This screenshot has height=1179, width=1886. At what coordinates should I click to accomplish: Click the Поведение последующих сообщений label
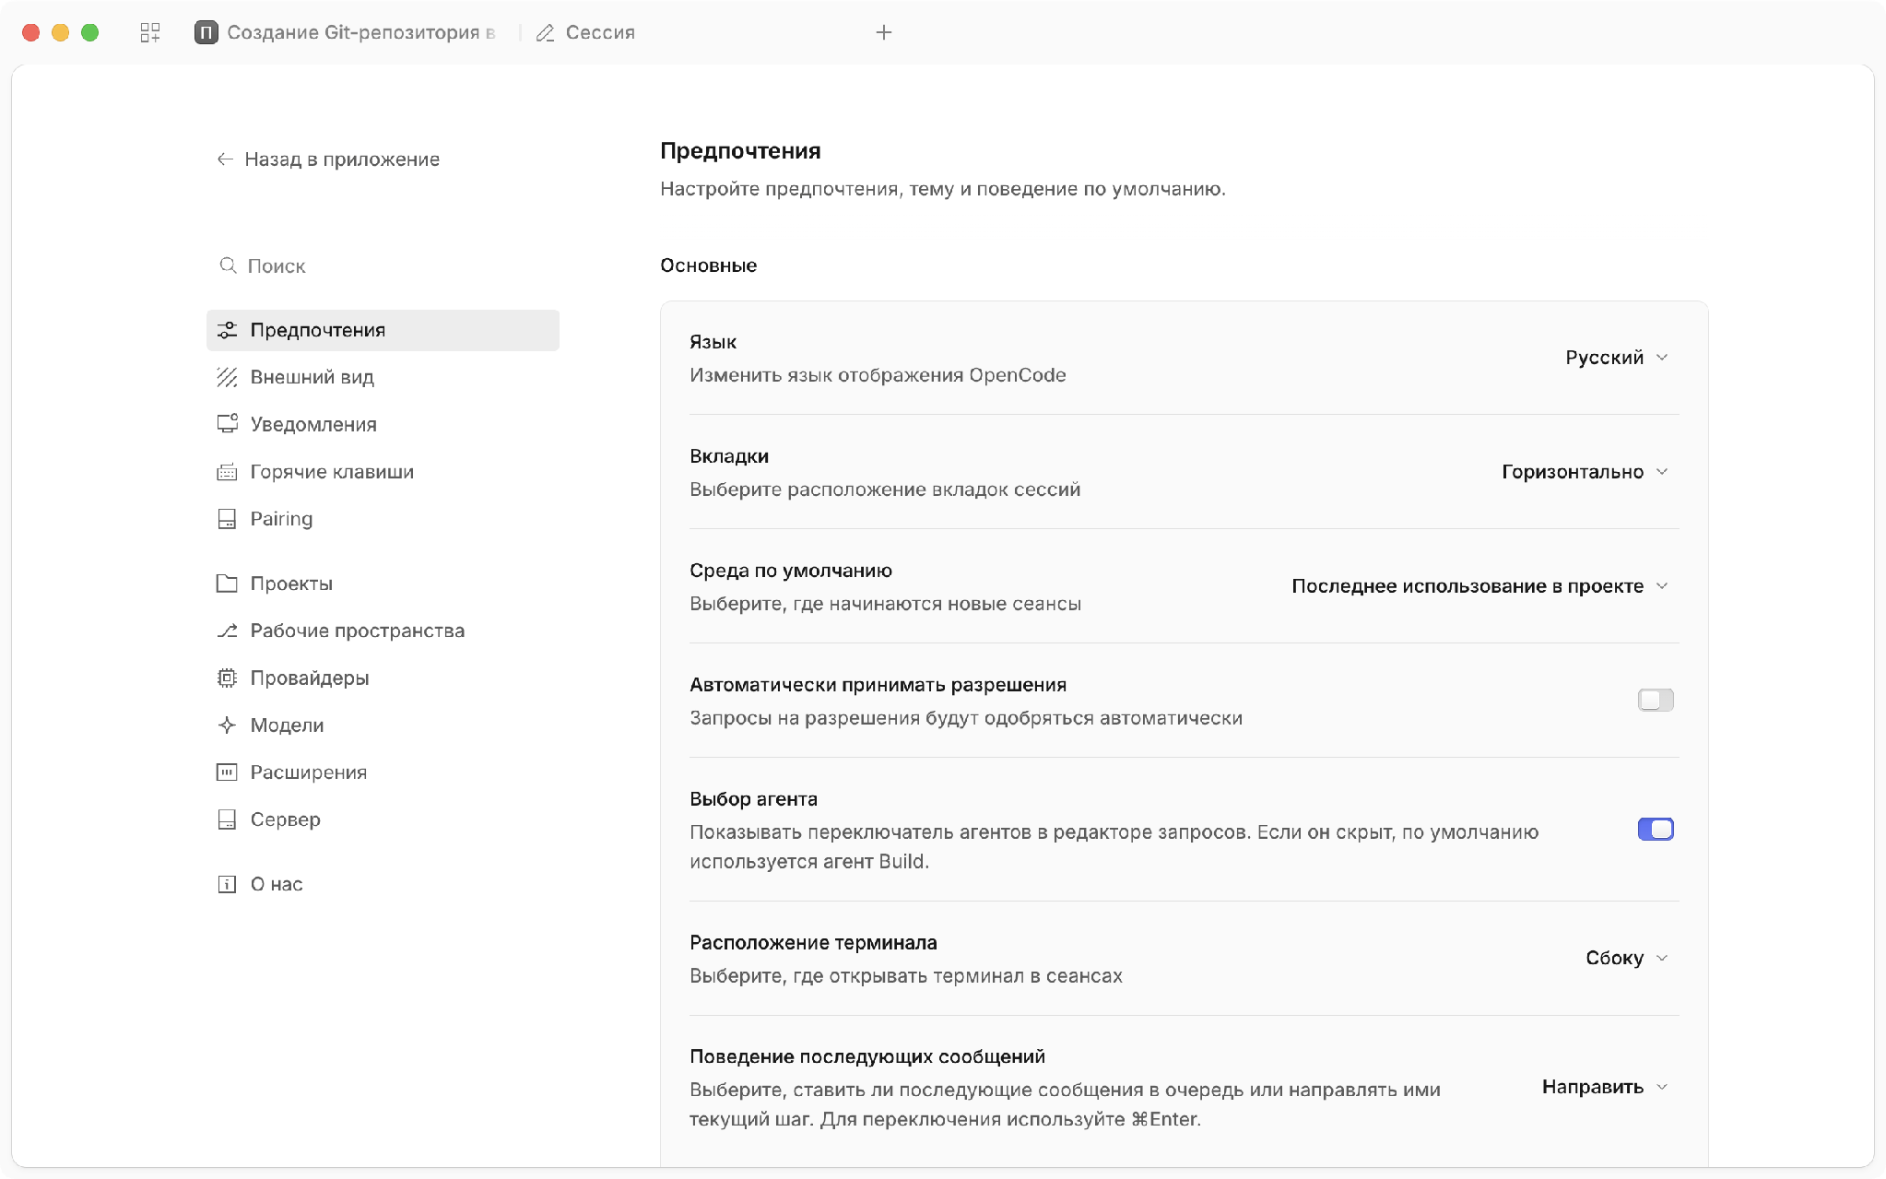tap(866, 1056)
